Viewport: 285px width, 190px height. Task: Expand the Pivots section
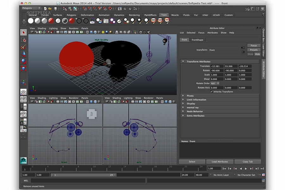[190, 96]
